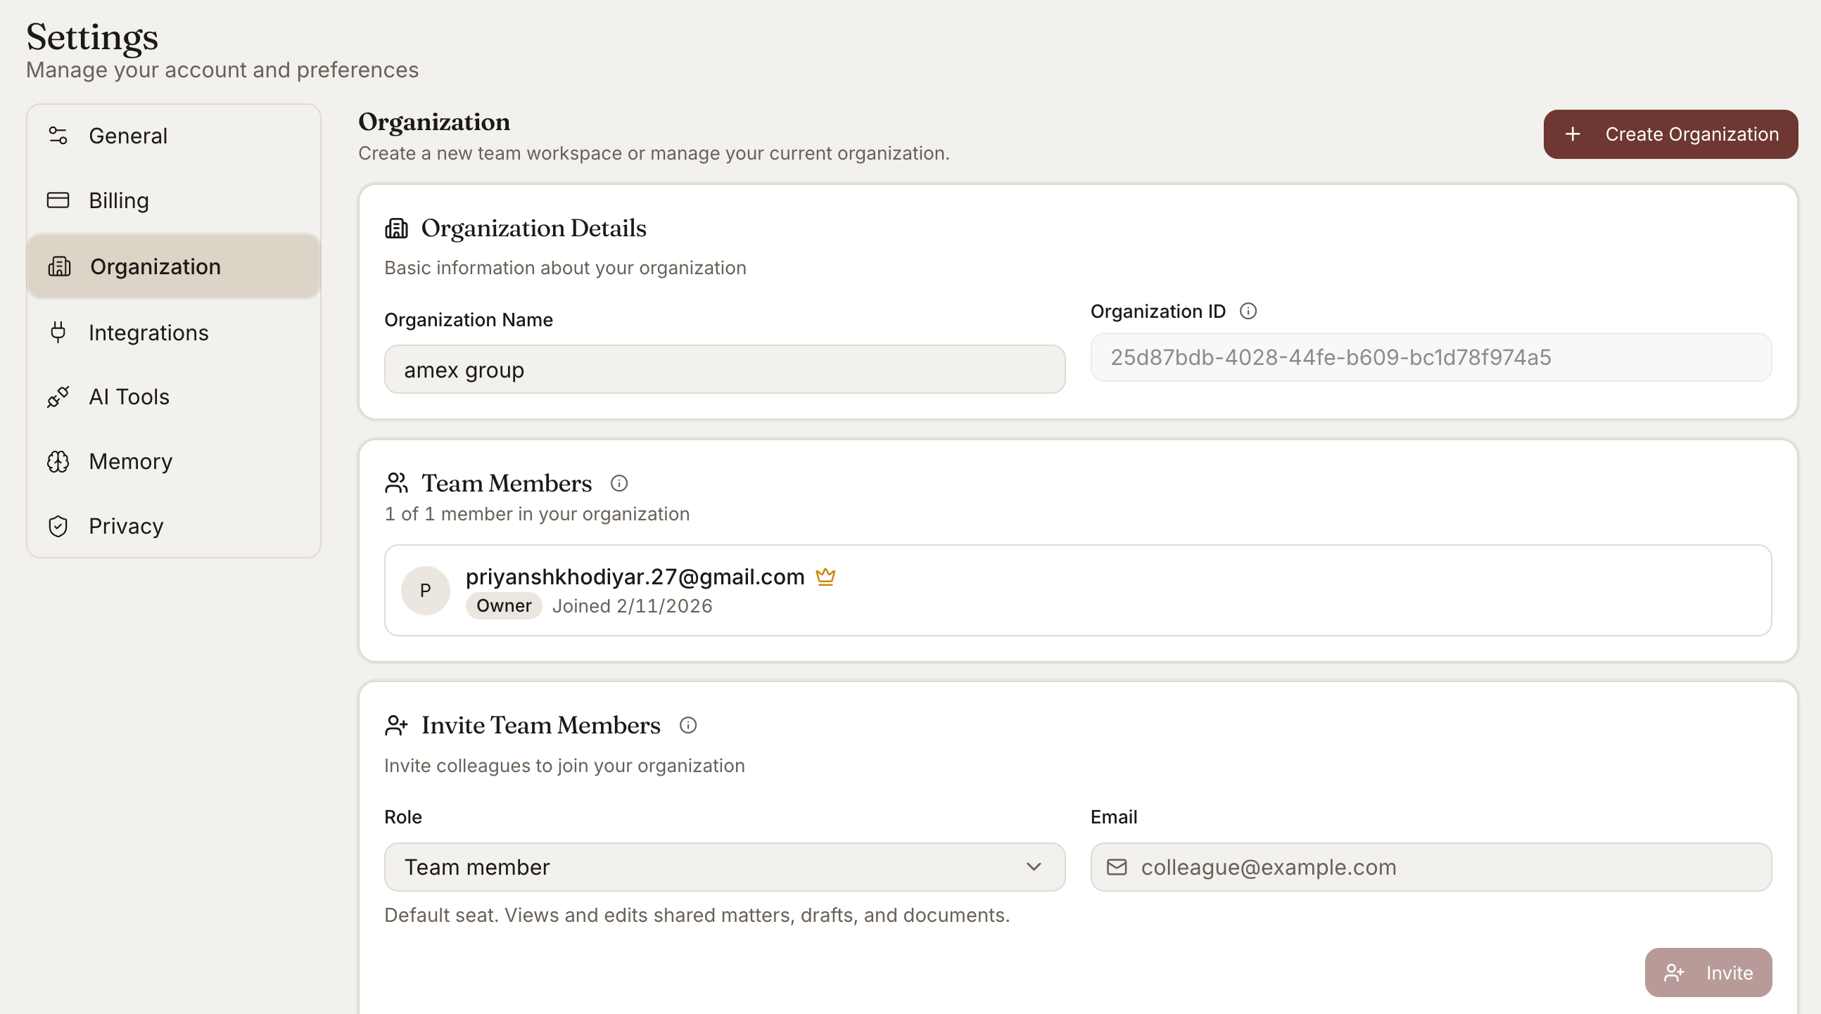Click the Role dropdown chevron arrow

tap(1034, 867)
